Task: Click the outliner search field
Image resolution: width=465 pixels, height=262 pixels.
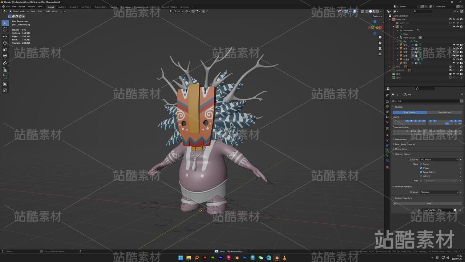Action: (423, 11)
